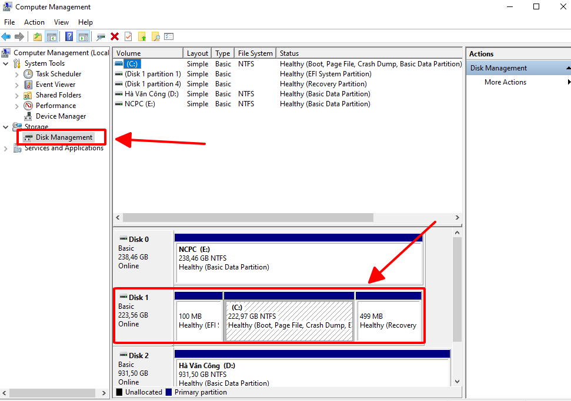Select the NCPC (E:) volume row
Screen dimensions: 571x401
click(x=288, y=103)
